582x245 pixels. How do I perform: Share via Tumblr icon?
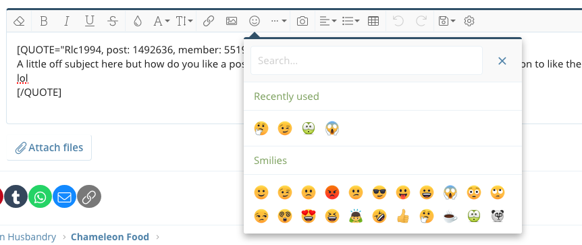click(16, 196)
